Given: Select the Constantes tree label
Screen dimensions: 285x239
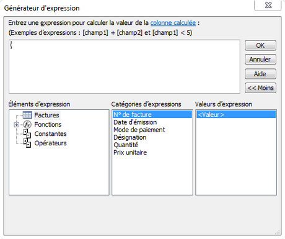Looking at the screenshot, I should (x=50, y=133).
